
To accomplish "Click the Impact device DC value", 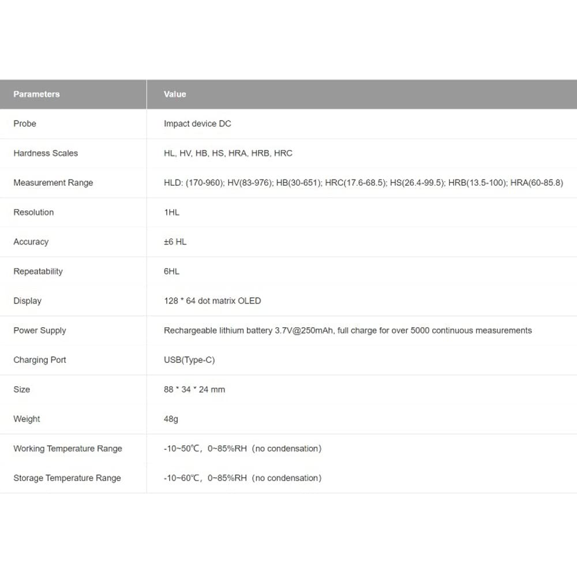I will (x=197, y=123).
